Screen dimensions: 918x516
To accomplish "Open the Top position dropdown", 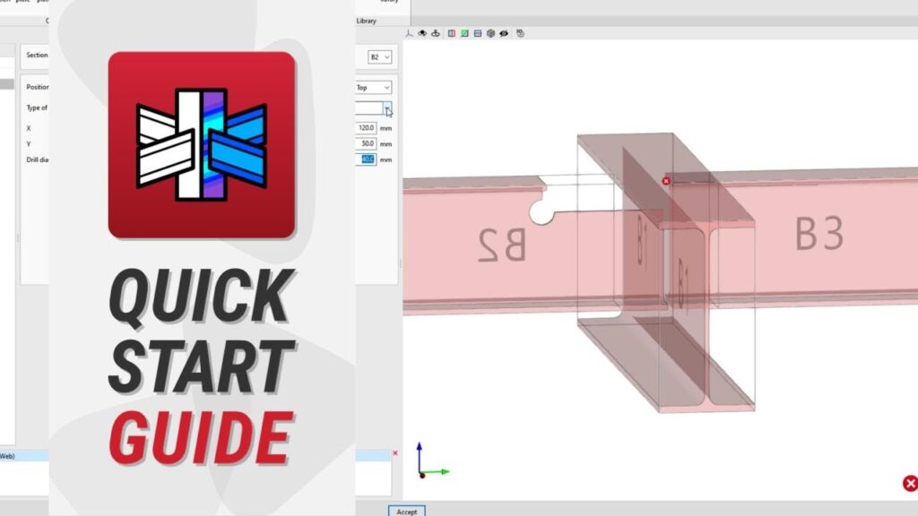I will tap(374, 88).
